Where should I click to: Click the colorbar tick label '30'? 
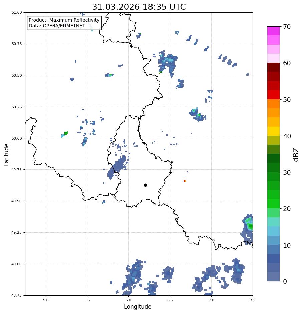[287, 172]
